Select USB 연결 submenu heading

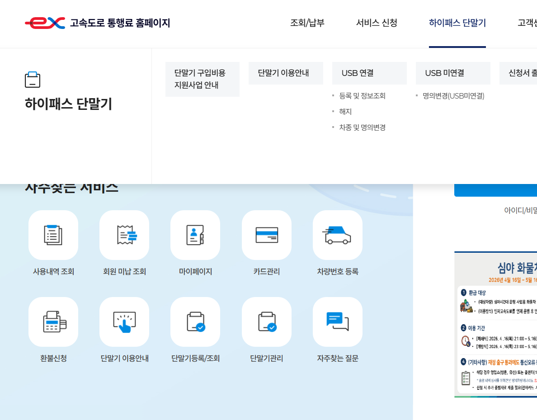click(370, 73)
